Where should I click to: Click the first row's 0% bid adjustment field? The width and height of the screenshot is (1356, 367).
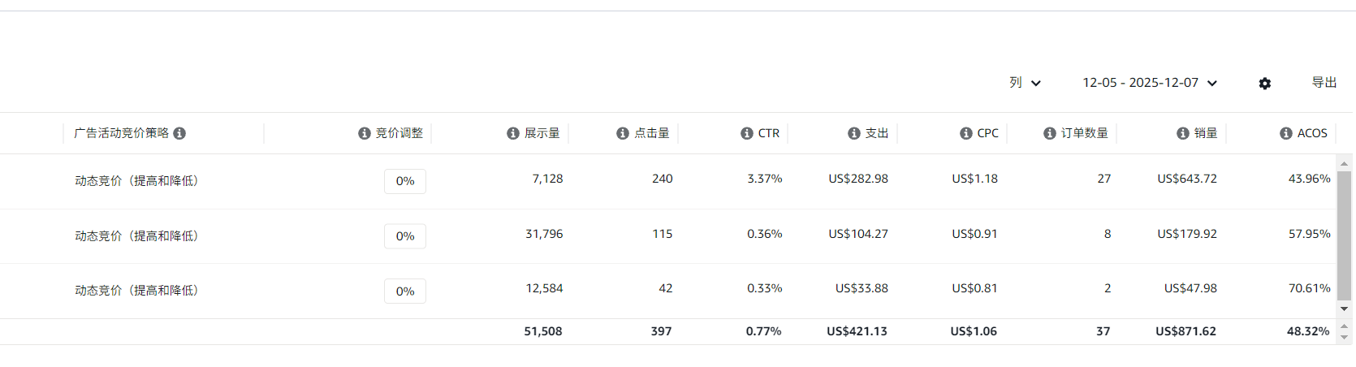click(x=405, y=181)
